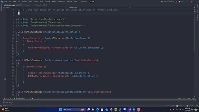Open the WINDOW menu
Viewport: 199px width, 112px height.
pos(69,2)
